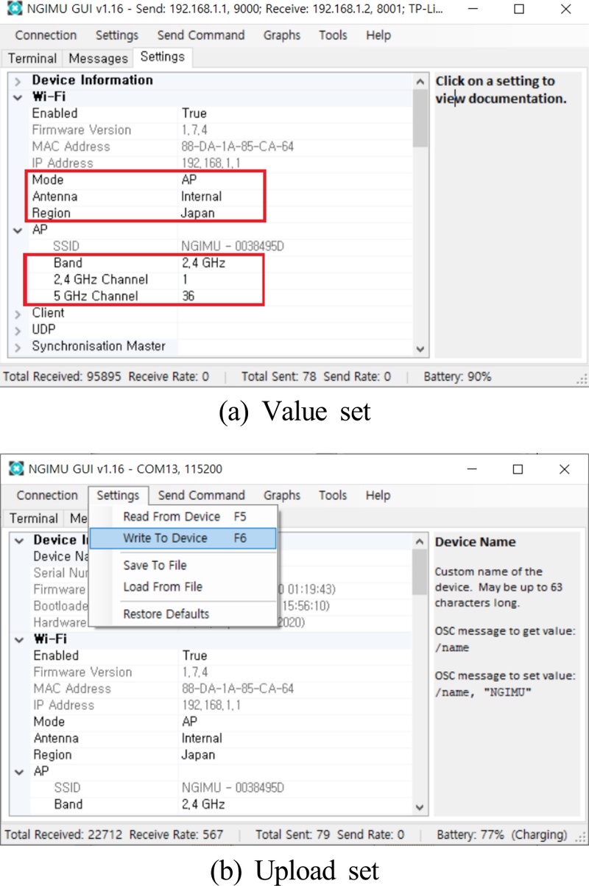Select Region value Japan in COM13 window
The image size is (589, 886).
click(x=199, y=755)
